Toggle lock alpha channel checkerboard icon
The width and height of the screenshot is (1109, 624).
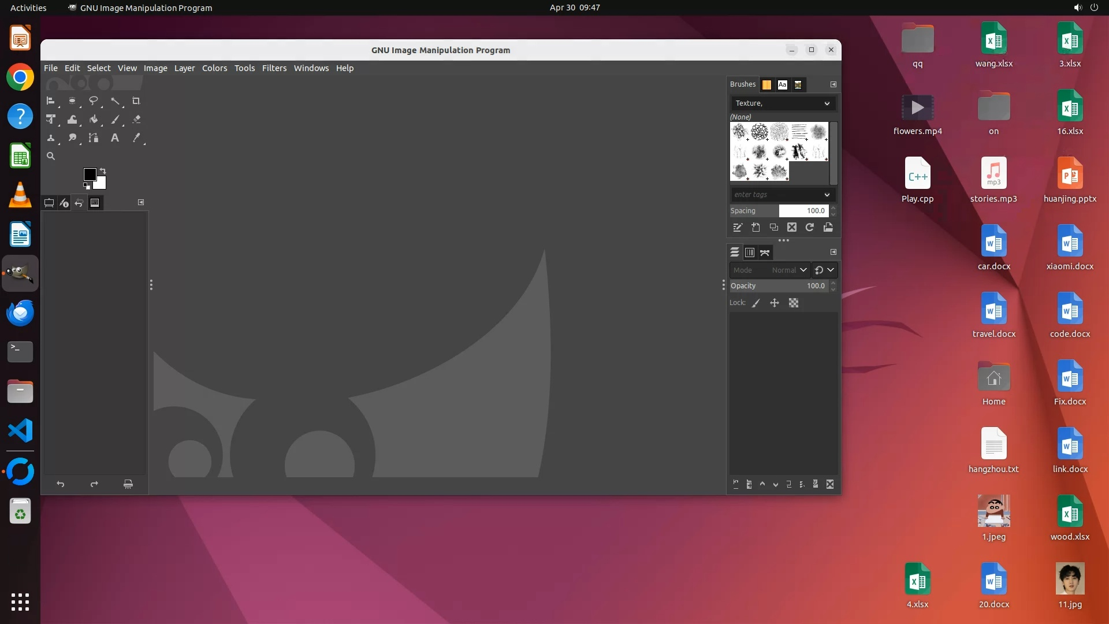(794, 303)
